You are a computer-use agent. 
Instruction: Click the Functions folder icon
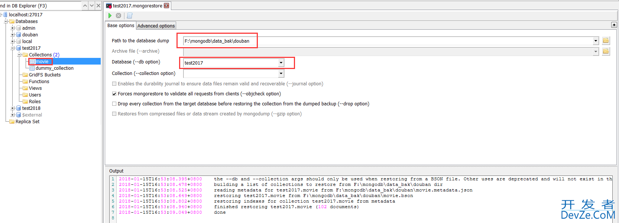[x=25, y=82]
